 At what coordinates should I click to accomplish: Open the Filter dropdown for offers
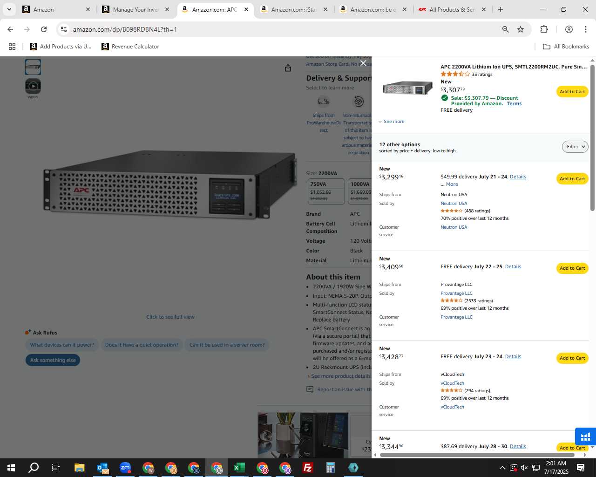pyautogui.click(x=575, y=147)
